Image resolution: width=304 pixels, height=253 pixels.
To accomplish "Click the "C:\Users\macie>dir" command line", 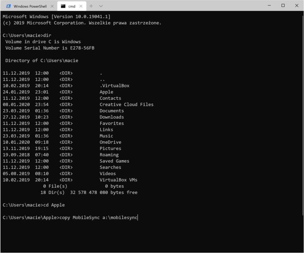I will (x=27, y=36).
